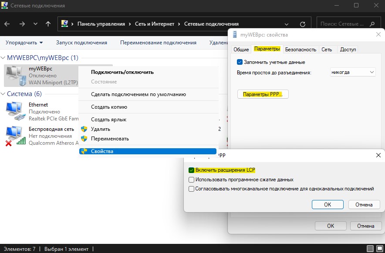The image size is (385, 253).
Task: Click the 'Элементов: 7' status bar text
Action: [x=20, y=249]
